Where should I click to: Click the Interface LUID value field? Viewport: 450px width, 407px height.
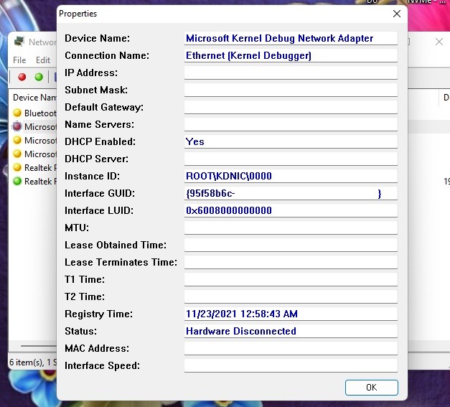click(291, 210)
